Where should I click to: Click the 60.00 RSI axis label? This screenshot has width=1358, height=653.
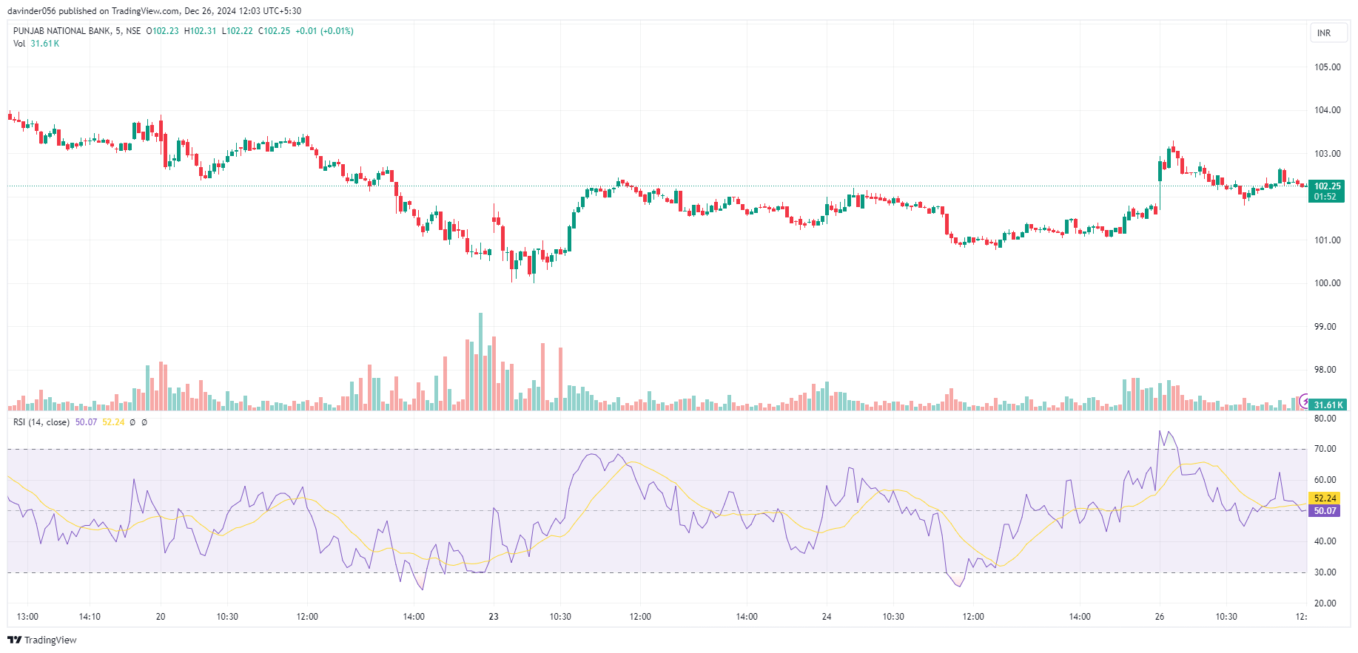1325,480
